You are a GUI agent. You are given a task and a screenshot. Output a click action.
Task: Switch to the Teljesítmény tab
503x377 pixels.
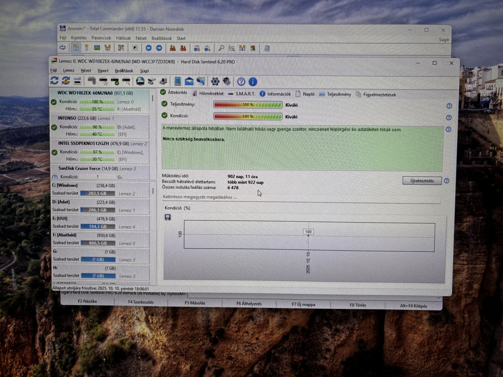pos(335,94)
